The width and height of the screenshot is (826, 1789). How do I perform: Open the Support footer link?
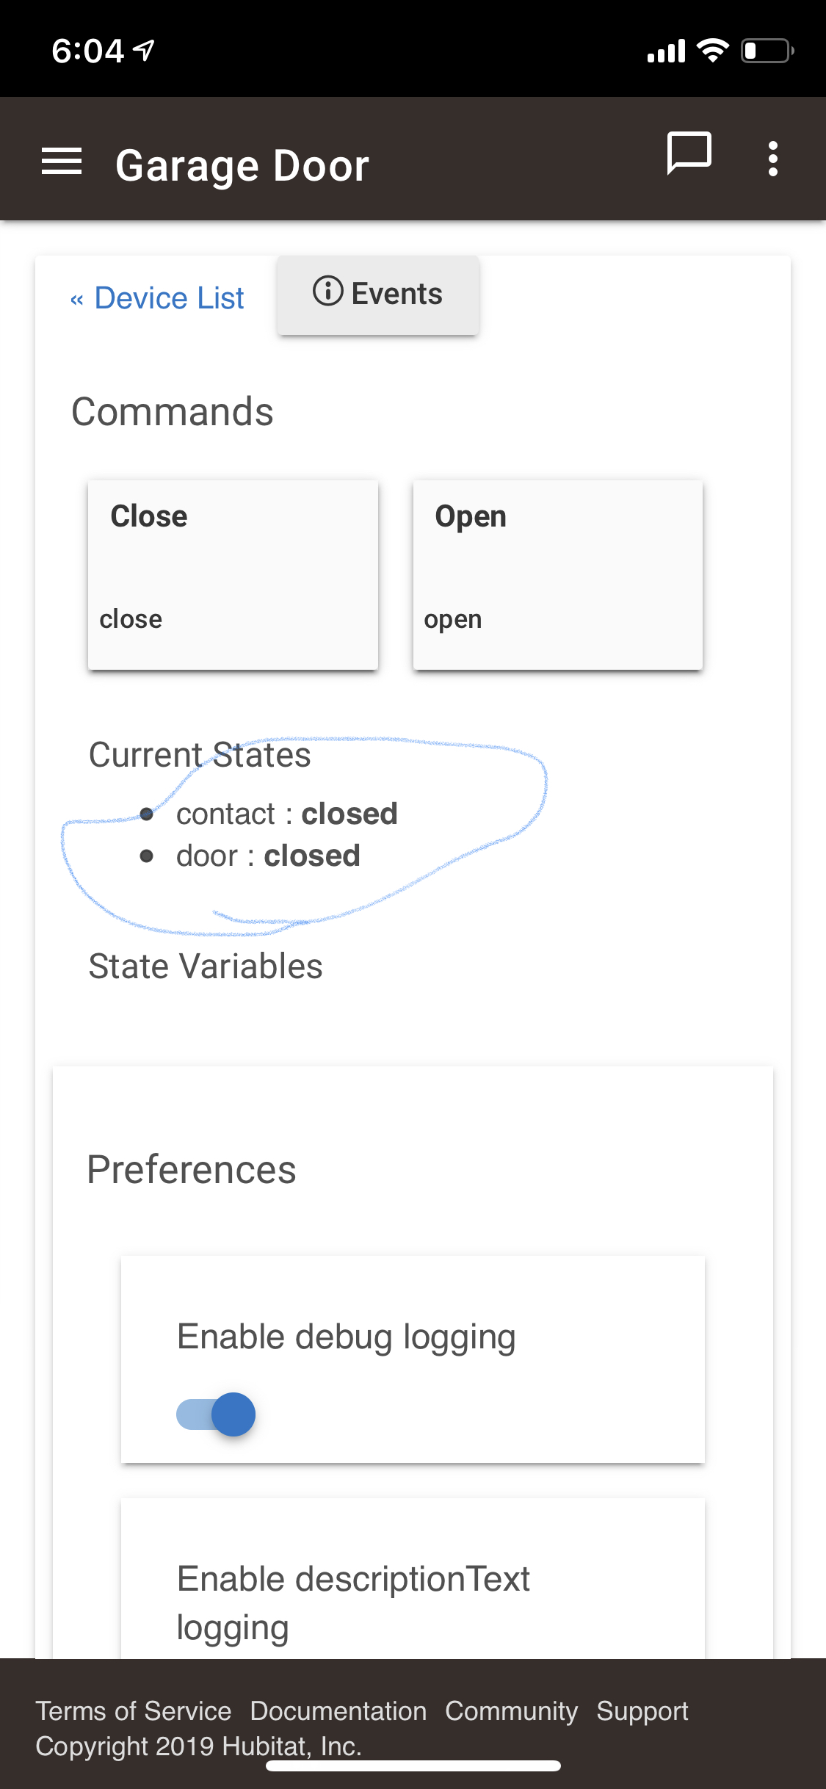(x=642, y=1711)
